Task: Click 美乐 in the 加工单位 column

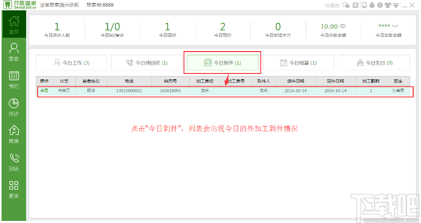Action: pyautogui.click(x=205, y=91)
